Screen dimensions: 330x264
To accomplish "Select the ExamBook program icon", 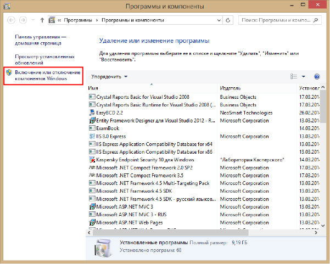I will [x=92, y=128].
